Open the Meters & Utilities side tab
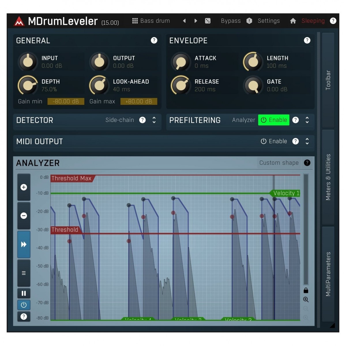Viewport: 346px width, 346px height. tap(328, 177)
